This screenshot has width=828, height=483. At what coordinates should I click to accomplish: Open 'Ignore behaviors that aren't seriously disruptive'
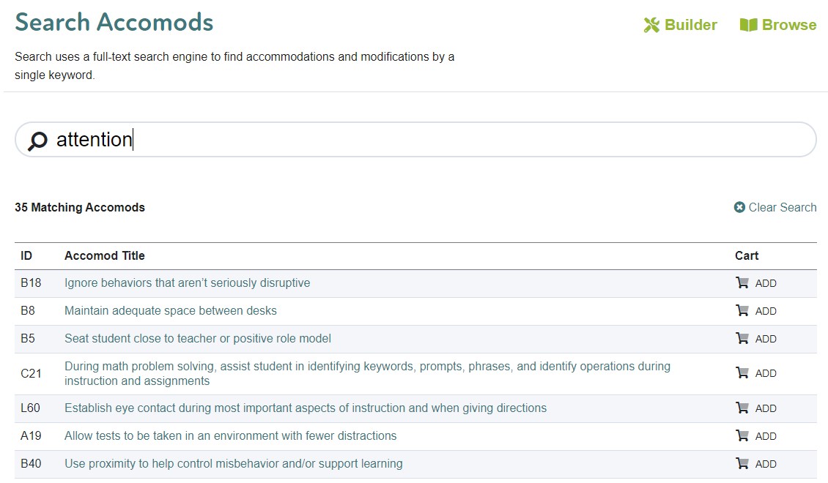[x=187, y=283]
